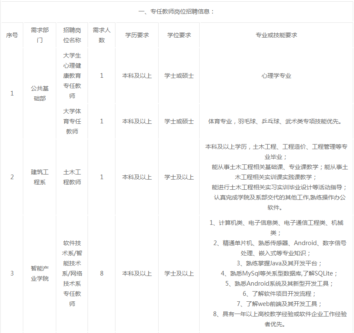Click the 土木工程教师 position cell
The image size is (354, 333).
pos(72,177)
